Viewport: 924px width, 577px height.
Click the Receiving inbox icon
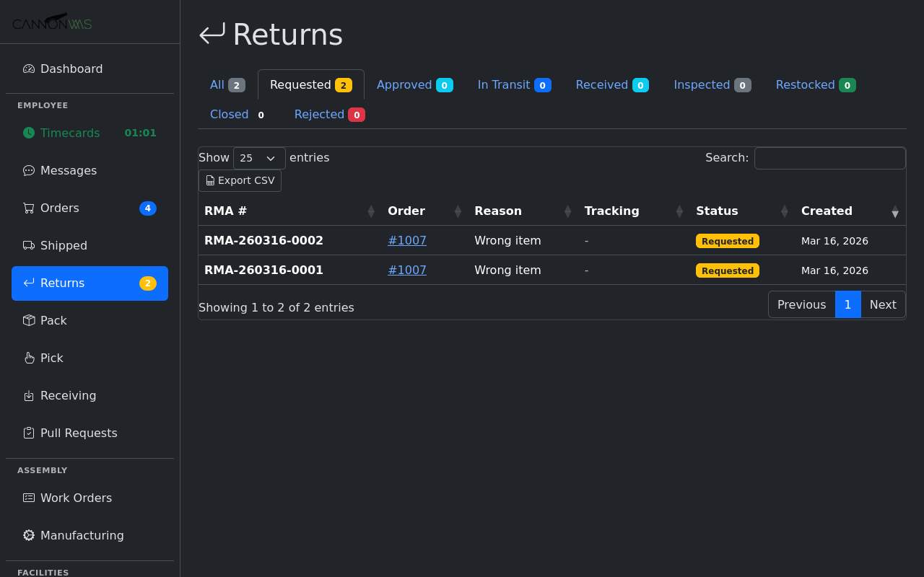point(28,395)
